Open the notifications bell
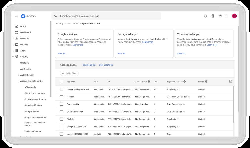This screenshot has height=148, width=250. pos(206,16)
